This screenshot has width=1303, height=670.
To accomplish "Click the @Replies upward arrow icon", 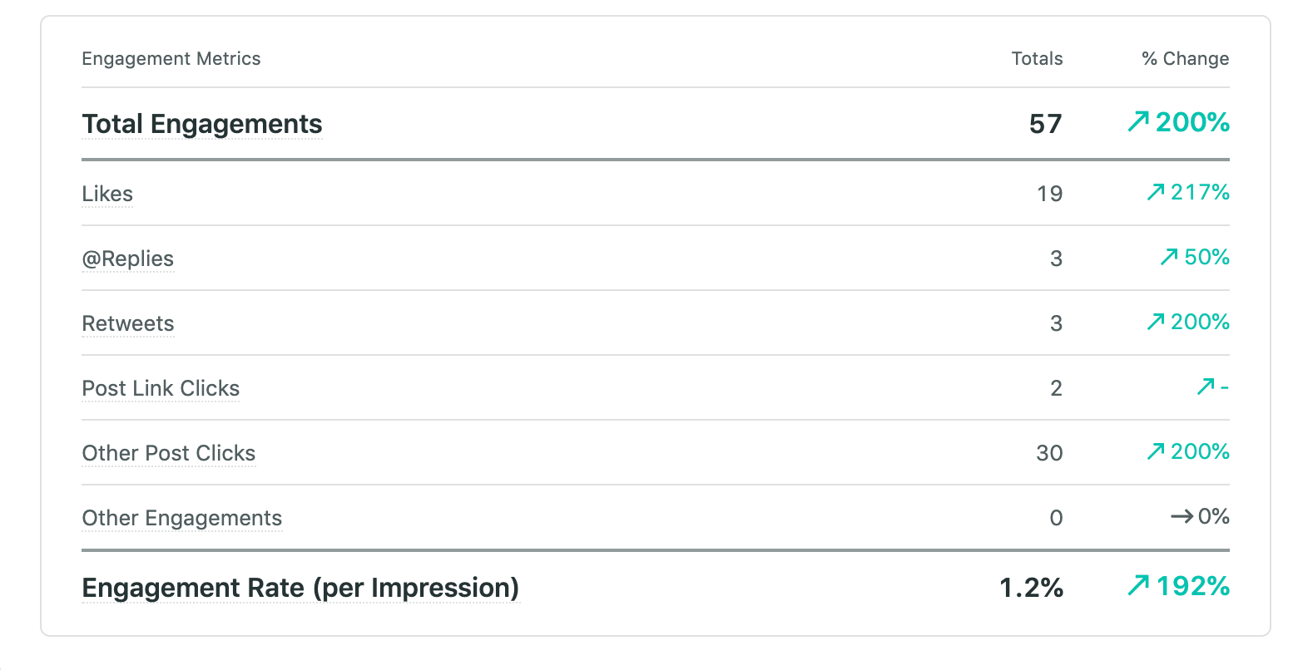I will click(x=1169, y=258).
